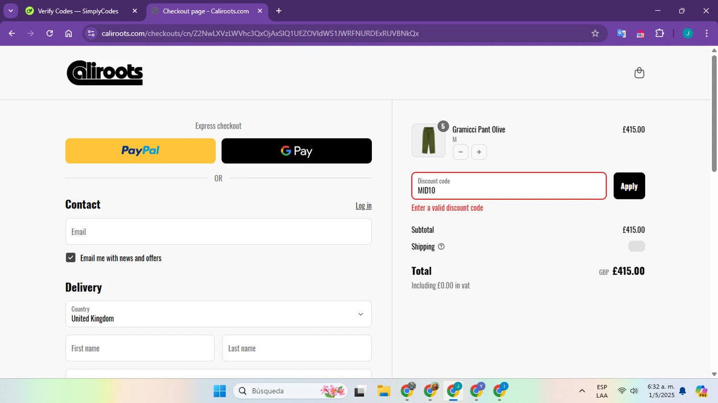The height and width of the screenshot is (403, 718).
Task: Pay with Google Pay button
Action: [x=297, y=151]
